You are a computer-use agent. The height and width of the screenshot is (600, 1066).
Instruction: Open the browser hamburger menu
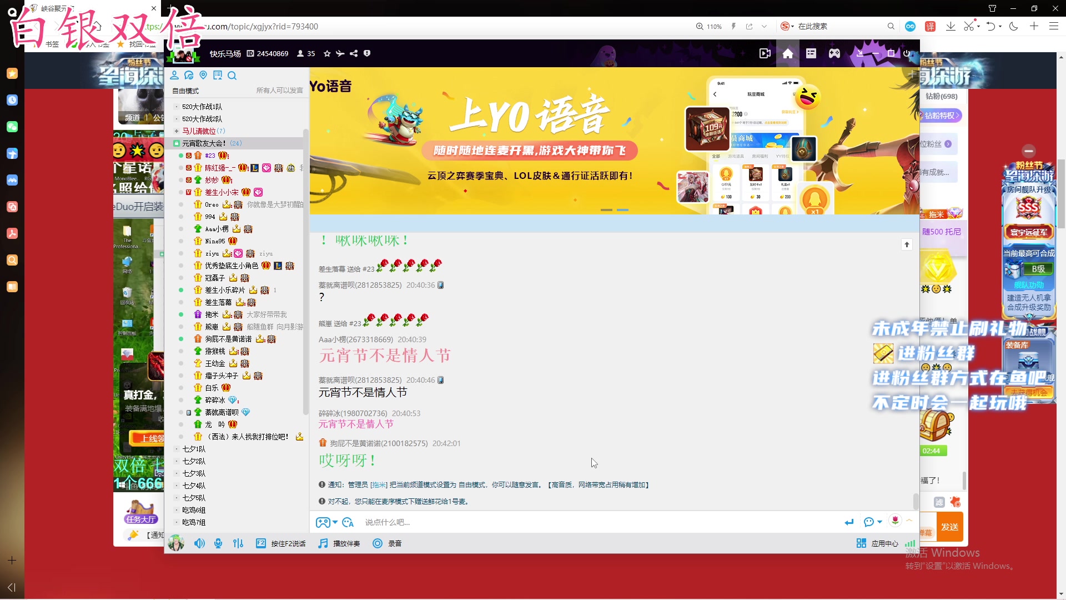click(1053, 26)
